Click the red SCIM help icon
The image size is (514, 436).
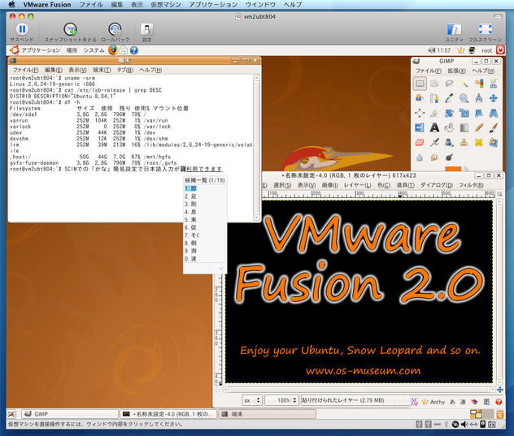coord(499,402)
